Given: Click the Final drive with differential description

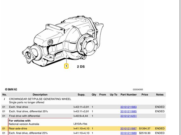Looking at the screenshot, I should click(25, 116).
